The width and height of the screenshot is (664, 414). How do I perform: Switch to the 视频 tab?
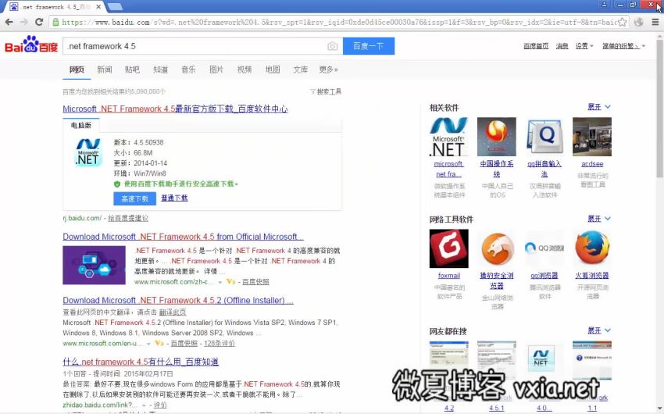[245, 70]
